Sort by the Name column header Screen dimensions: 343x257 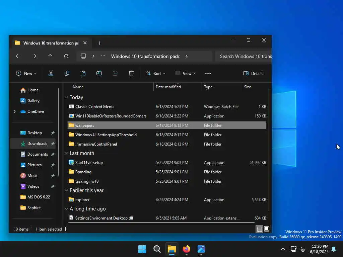click(x=78, y=87)
